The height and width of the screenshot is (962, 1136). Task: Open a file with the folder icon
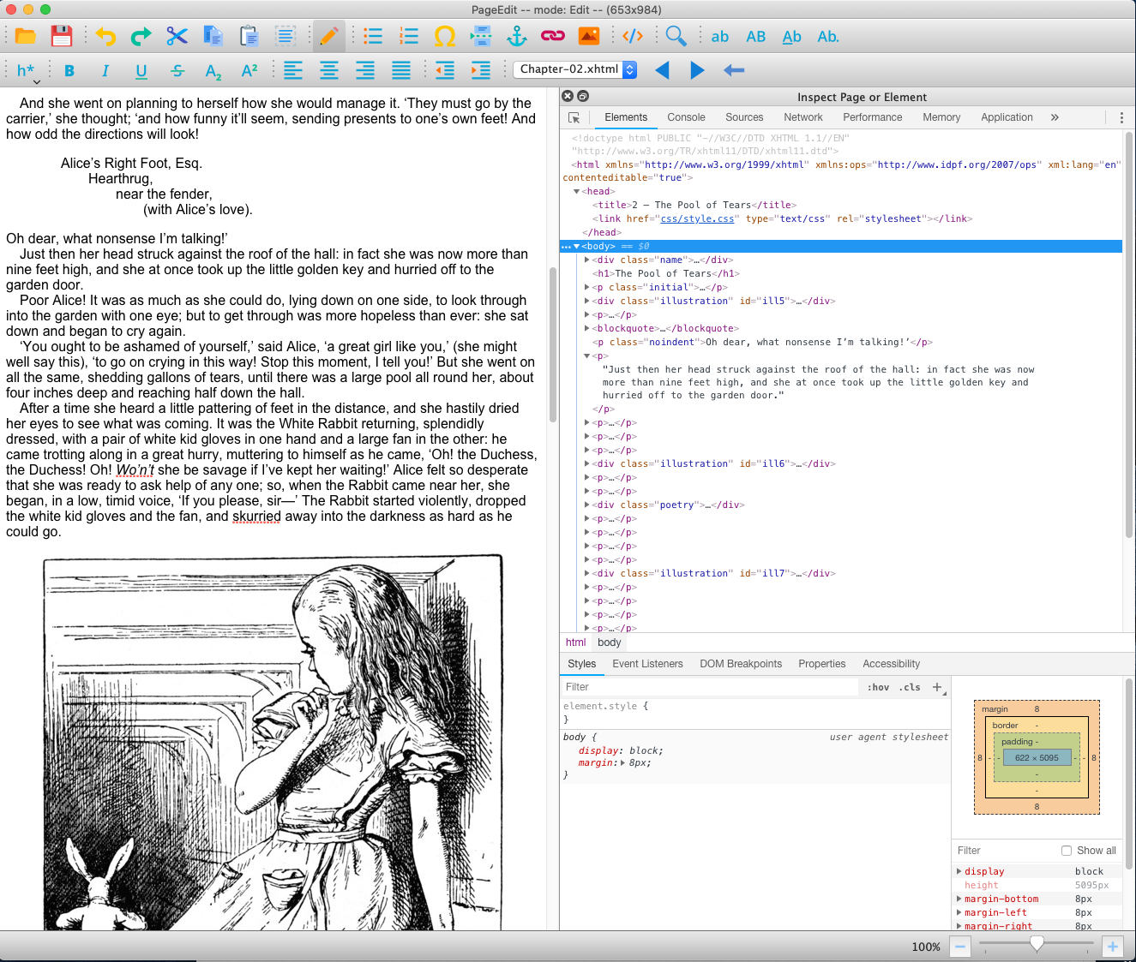coord(26,36)
